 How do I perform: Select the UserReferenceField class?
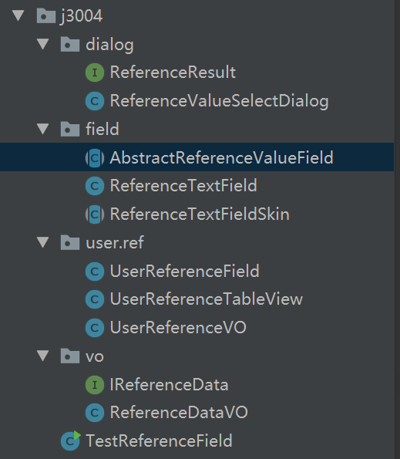click(x=184, y=271)
